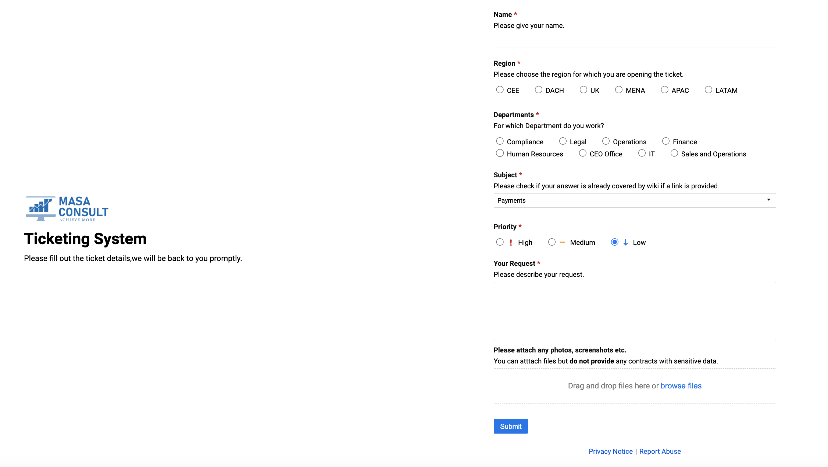Select the Medium priority radio button

click(x=551, y=242)
